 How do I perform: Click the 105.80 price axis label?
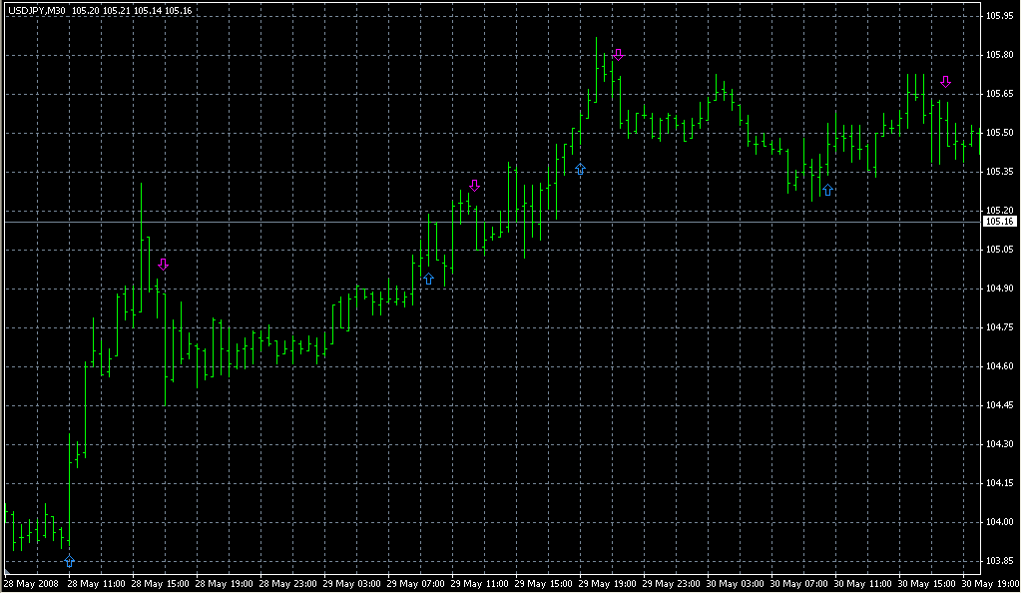[x=999, y=55]
